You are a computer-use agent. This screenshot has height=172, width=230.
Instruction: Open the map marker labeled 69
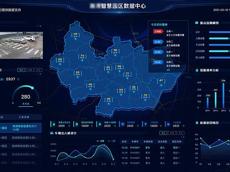tap(121, 91)
